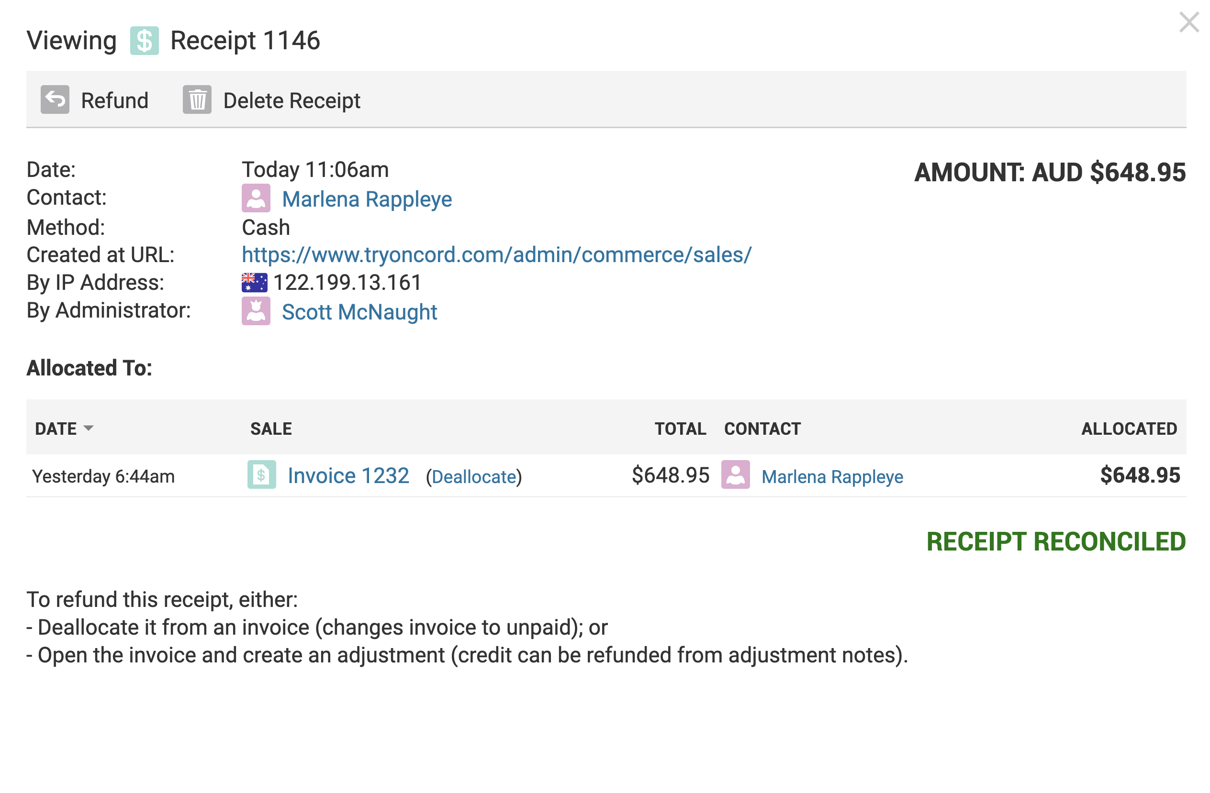Click the invoice icon next to Invoice 1232
The height and width of the screenshot is (793, 1210).
(x=261, y=474)
